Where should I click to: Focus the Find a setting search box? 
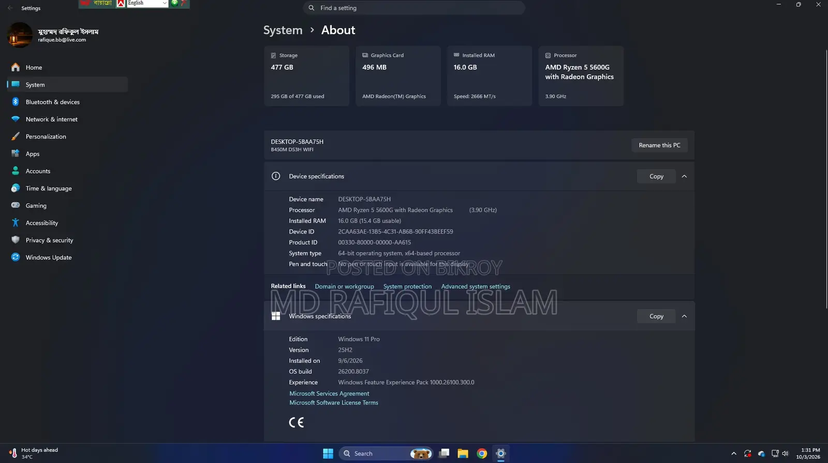coord(414,8)
